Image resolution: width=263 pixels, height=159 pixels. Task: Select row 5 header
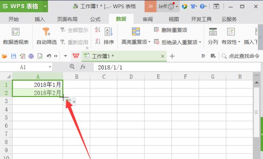point(6,118)
